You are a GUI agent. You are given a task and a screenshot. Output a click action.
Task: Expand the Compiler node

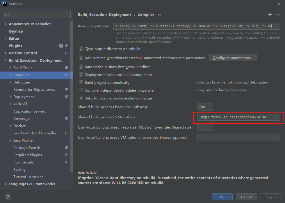10,75
